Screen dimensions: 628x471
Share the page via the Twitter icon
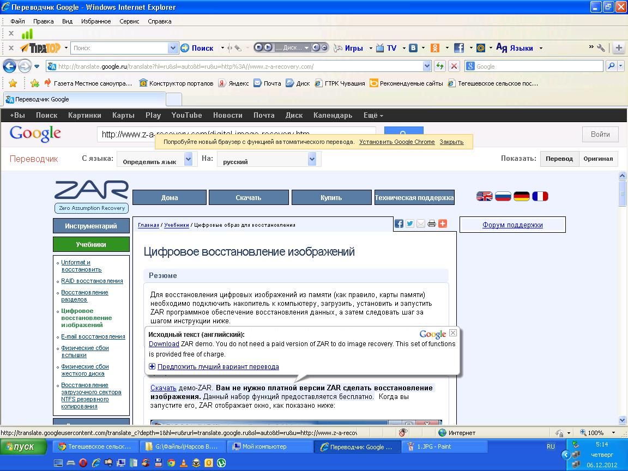click(x=410, y=224)
